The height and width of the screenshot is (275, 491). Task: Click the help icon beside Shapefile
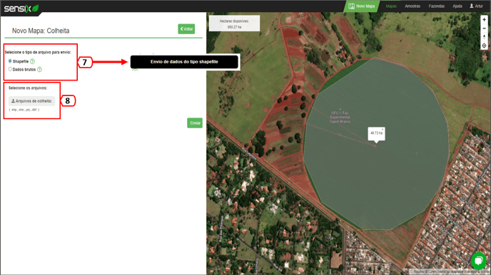coord(32,61)
